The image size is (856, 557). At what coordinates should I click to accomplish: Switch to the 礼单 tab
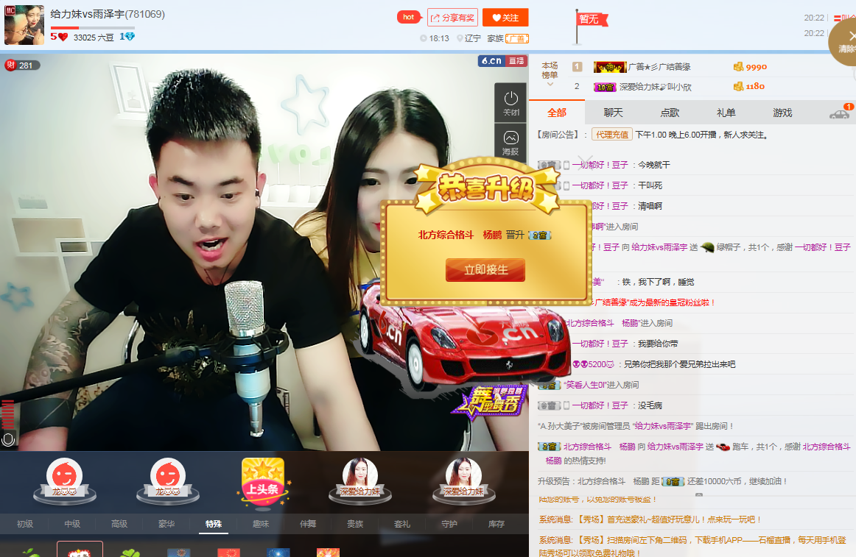click(x=726, y=113)
